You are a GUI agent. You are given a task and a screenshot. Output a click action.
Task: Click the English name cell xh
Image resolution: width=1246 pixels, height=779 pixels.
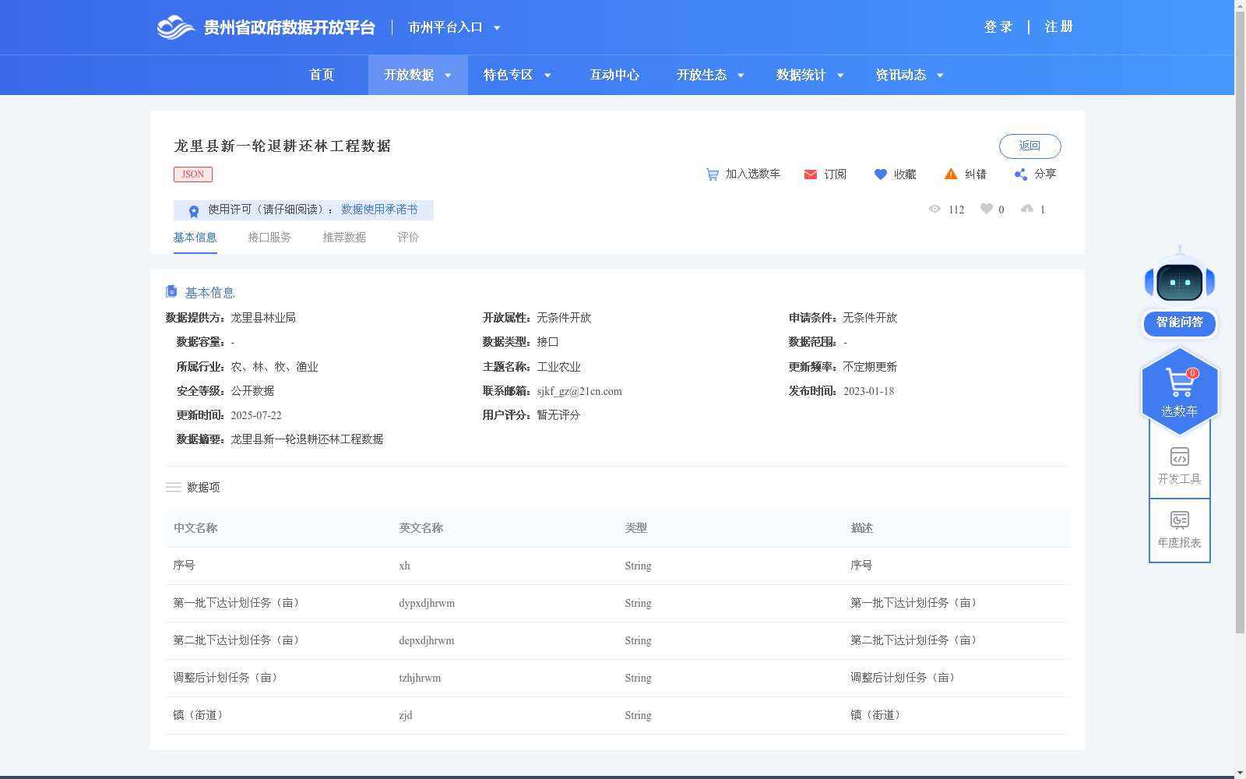[404, 566]
